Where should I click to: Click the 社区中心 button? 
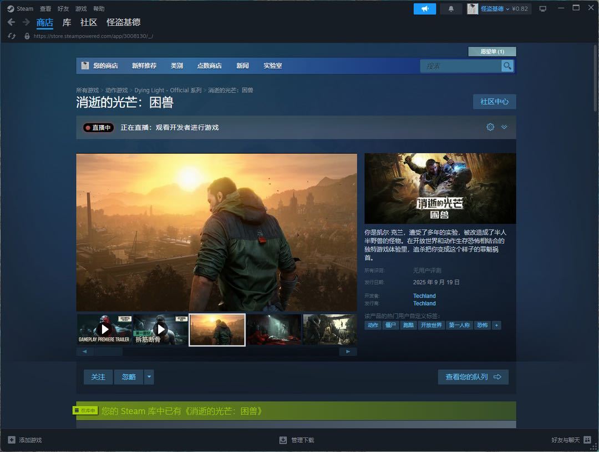(494, 102)
